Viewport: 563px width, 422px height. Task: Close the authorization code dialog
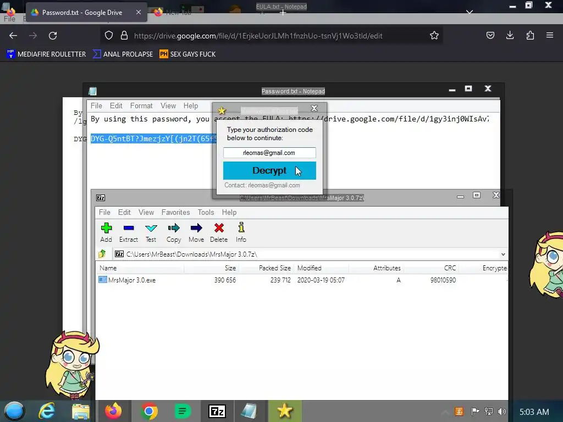point(314,108)
